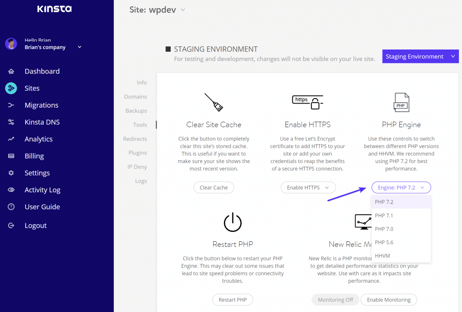Click the Restart PHP heading
The height and width of the screenshot is (312, 462).
(233, 244)
